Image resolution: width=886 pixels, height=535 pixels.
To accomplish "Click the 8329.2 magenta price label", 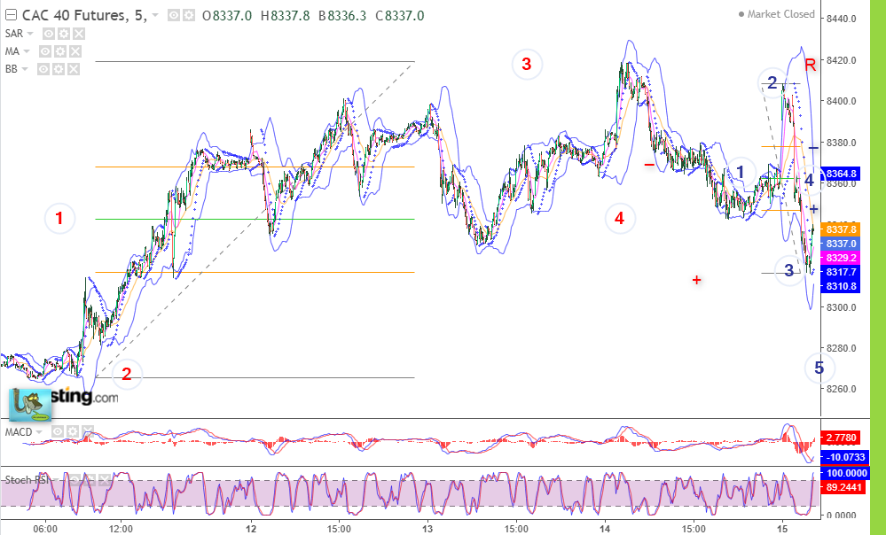I will click(x=841, y=258).
